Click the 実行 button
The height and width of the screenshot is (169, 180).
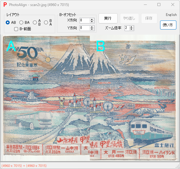pos(108,18)
